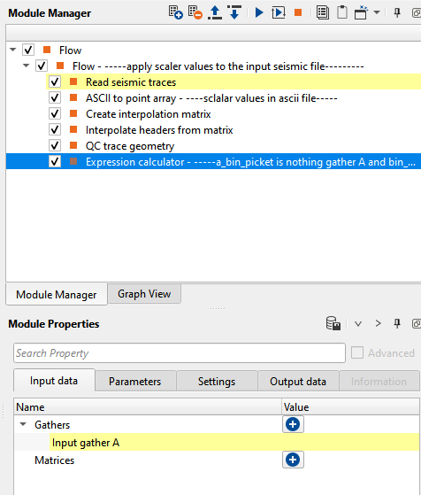Image resolution: width=421 pixels, height=495 pixels.
Task: Click the remove module icon
Action: point(195,12)
